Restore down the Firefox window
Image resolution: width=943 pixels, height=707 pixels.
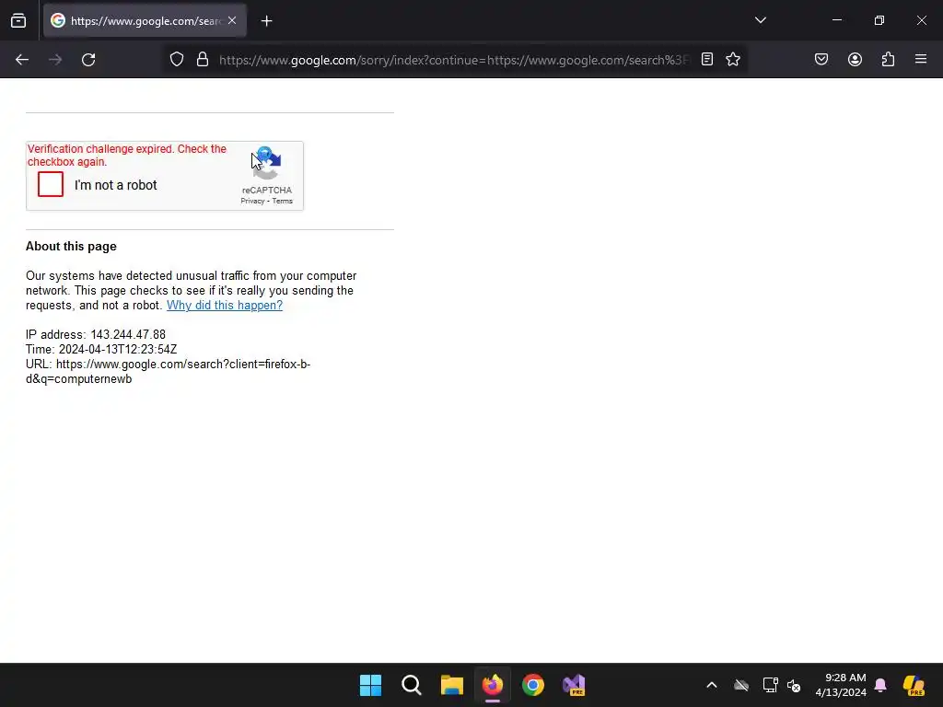click(879, 20)
